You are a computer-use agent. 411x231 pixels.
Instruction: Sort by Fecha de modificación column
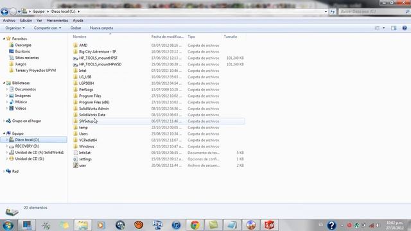[167, 37]
